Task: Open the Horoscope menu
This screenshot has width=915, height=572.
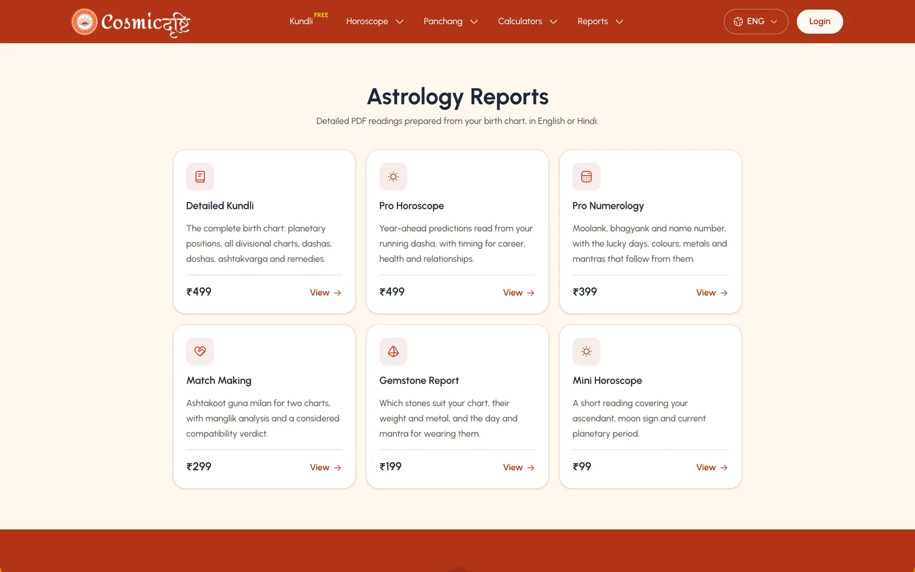Action: pyautogui.click(x=367, y=21)
